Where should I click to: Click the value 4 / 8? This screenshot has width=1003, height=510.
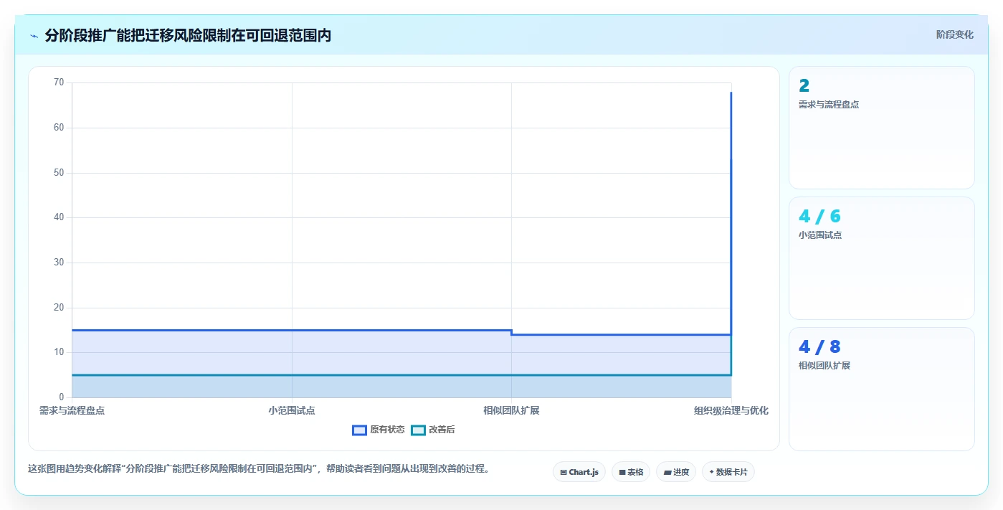(x=819, y=346)
